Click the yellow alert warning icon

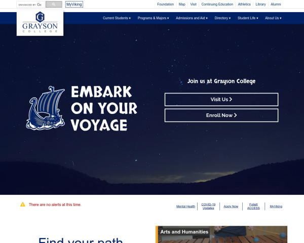pyautogui.click(x=23, y=205)
